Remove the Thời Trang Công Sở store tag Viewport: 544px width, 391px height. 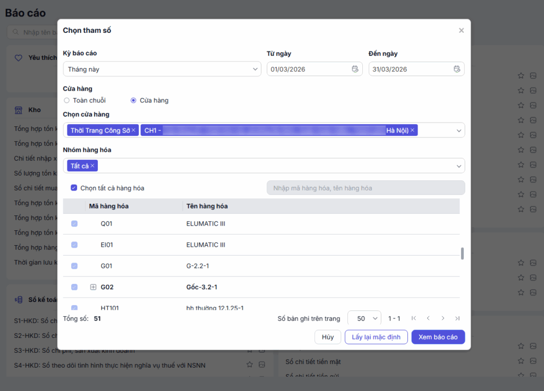[134, 131]
